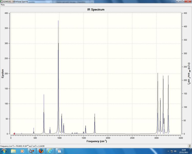Switch to GaussView molecule app on taskbar
192x154 pixels.
[x=31, y=151]
